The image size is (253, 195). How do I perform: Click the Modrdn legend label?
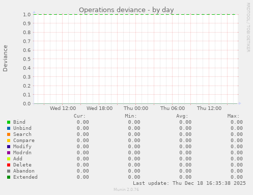[x=22, y=153]
